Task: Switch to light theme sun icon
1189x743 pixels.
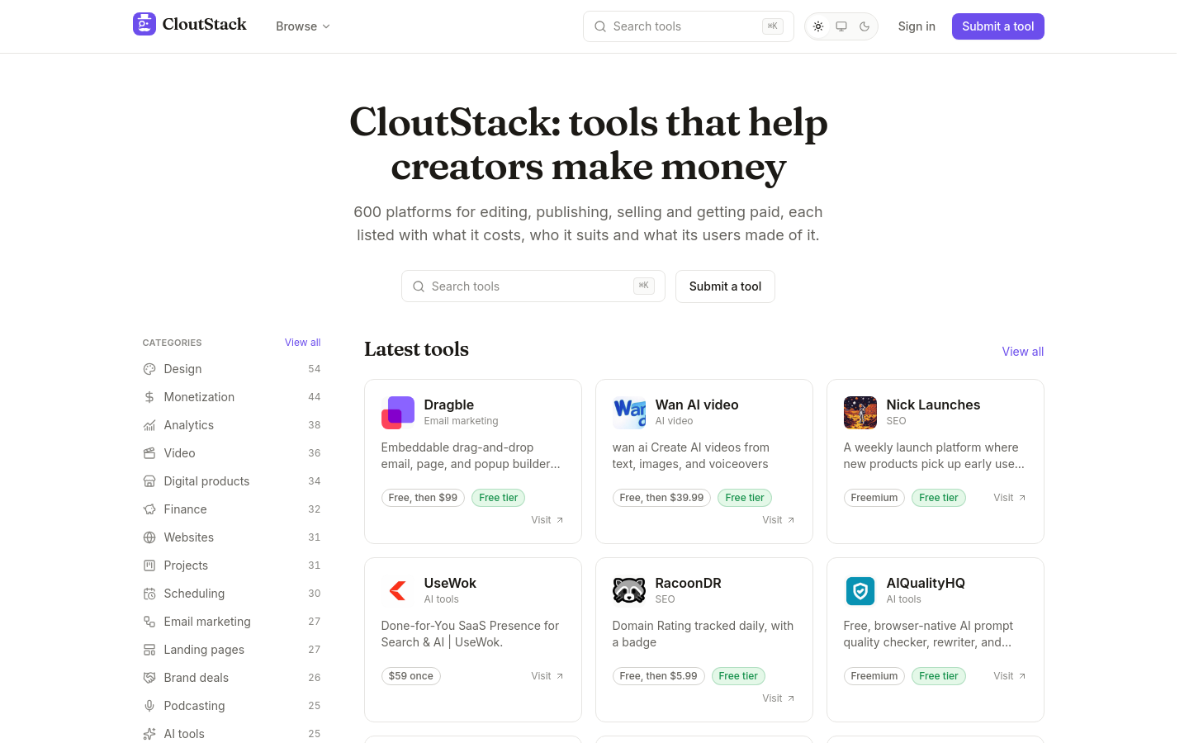Action: click(x=818, y=26)
